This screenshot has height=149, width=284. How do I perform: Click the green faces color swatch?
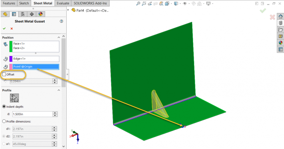pyautogui.click(x=11, y=46)
